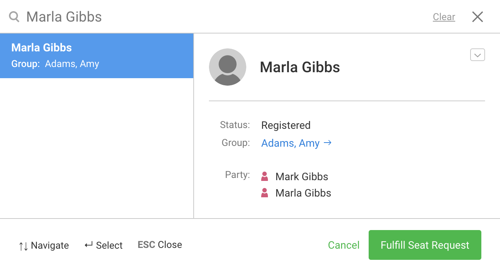The width and height of the screenshot is (500, 271).
Task: Click the Enter Select key icon
Action: click(88, 245)
